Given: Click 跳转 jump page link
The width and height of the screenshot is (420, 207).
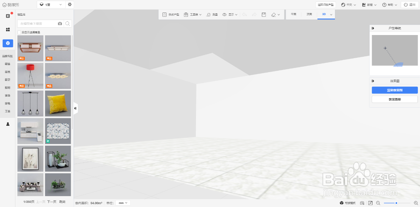Looking at the screenshot, I should point(62,202).
